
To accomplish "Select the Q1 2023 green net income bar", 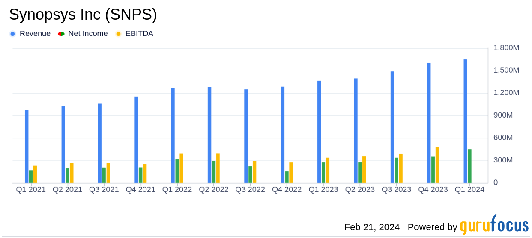I will pyautogui.click(x=323, y=173).
